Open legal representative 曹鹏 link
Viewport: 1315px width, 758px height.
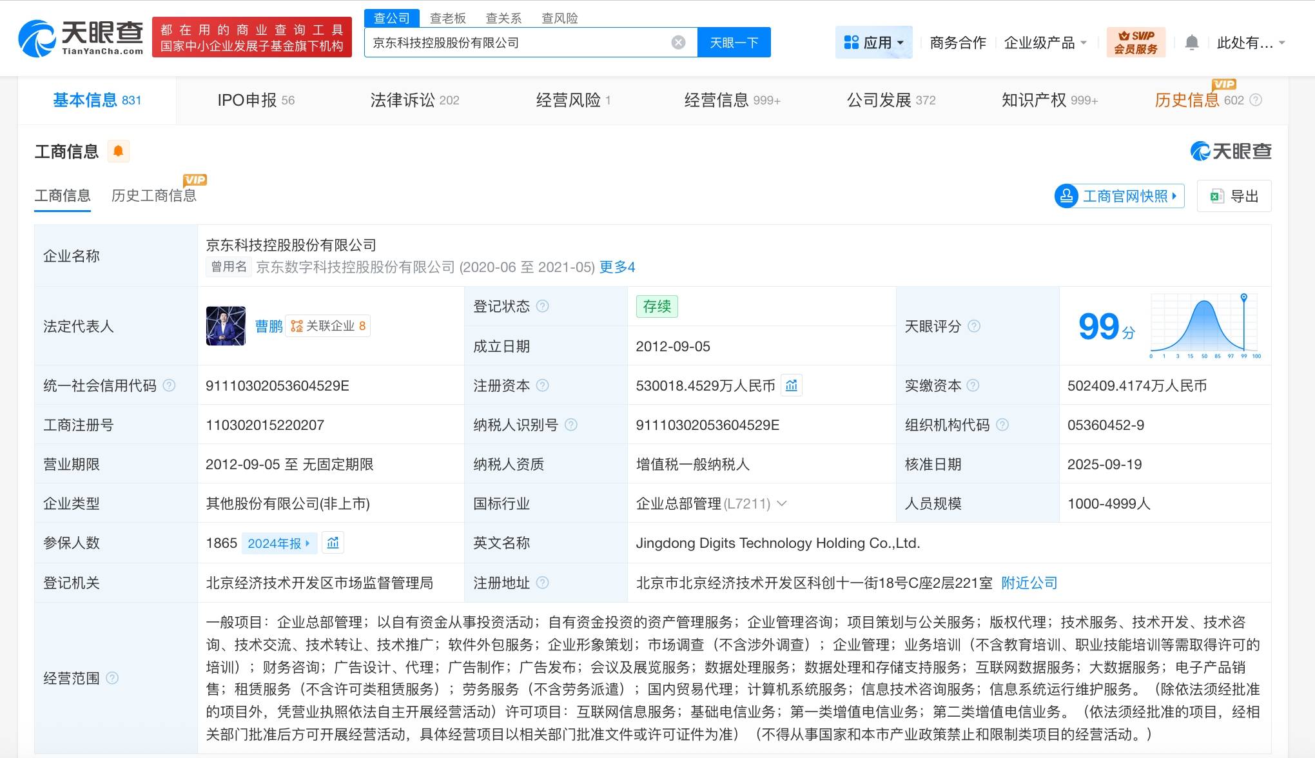[268, 326]
